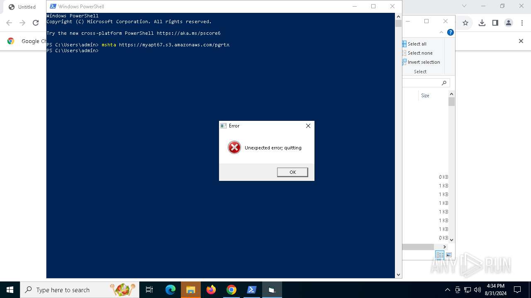531x298 pixels.
Task: Open the notification center icon
Action: click(x=517, y=290)
